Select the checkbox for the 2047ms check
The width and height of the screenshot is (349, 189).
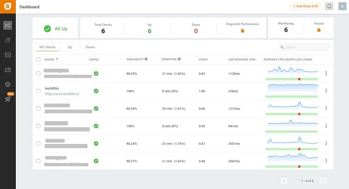tap(38, 161)
